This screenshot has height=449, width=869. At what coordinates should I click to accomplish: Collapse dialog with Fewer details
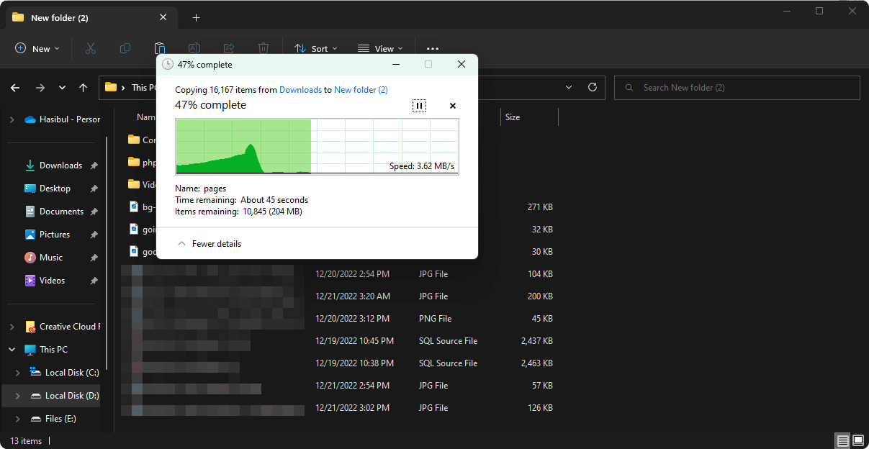(x=210, y=244)
